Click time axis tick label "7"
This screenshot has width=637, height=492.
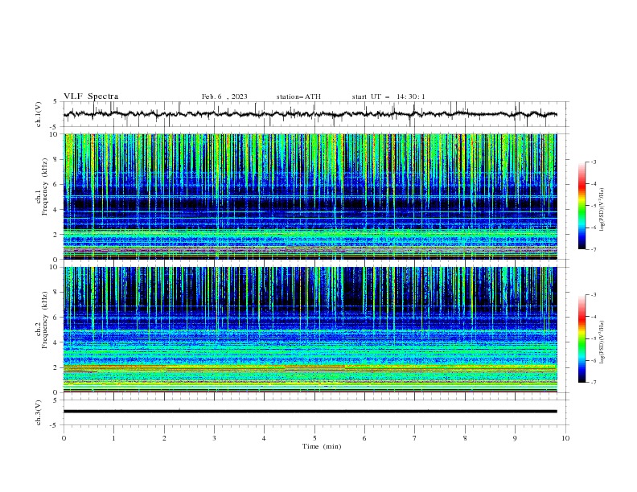click(x=415, y=438)
